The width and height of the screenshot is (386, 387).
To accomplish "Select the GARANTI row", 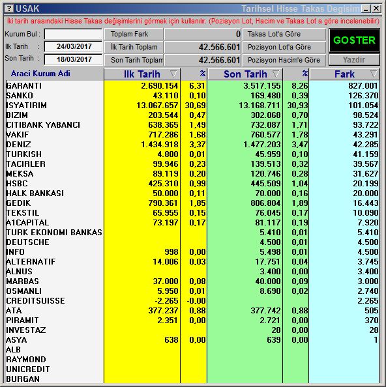I will tap(192, 85).
